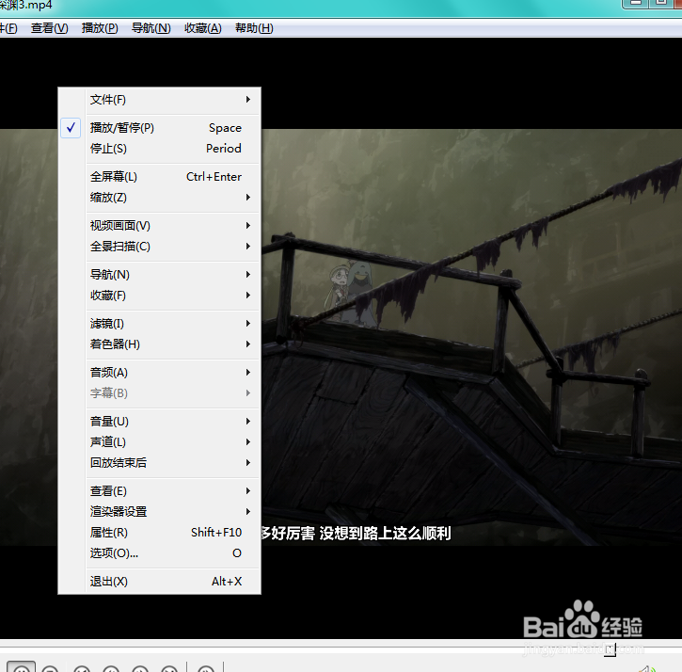Image resolution: width=682 pixels, height=672 pixels.
Task: Expand the 着色器(H) shaders submenu
Action: point(159,344)
